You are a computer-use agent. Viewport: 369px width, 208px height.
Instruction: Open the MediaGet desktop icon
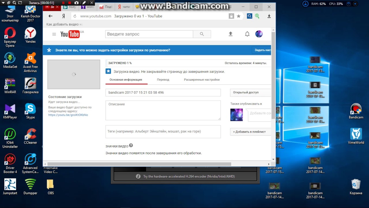(x=10, y=61)
